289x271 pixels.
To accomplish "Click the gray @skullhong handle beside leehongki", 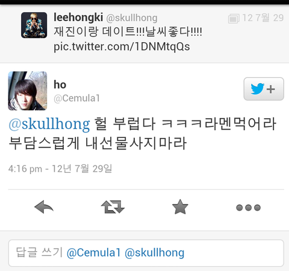I will (x=132, y=18).
